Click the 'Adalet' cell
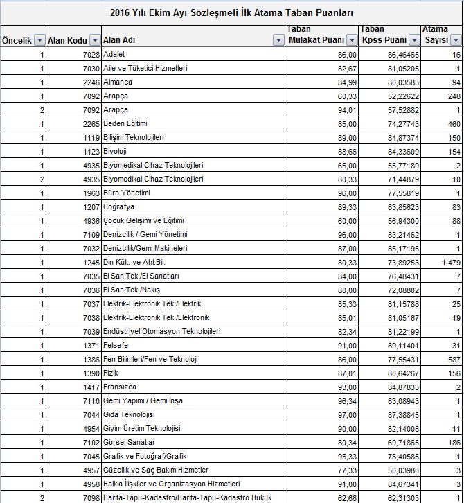 (x=193, y=54)
